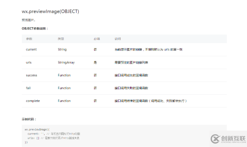Click the "current: ''" code line

(54, 134)
